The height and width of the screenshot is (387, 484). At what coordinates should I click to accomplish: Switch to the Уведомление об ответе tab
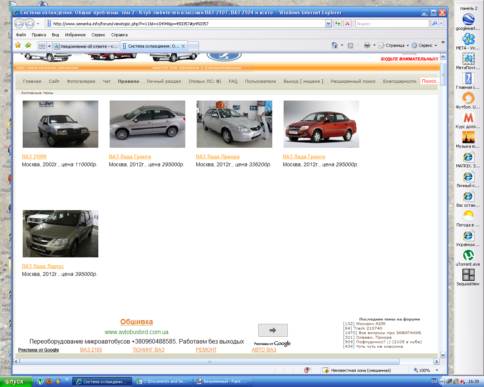pyautogui.click(x=86, y=46)
